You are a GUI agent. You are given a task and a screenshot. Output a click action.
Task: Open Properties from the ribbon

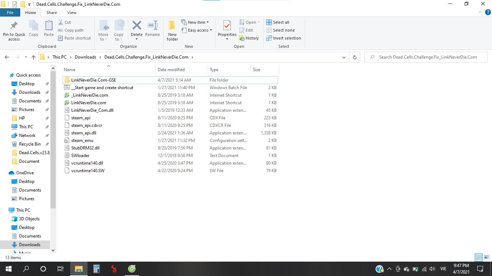coord(227,26)
